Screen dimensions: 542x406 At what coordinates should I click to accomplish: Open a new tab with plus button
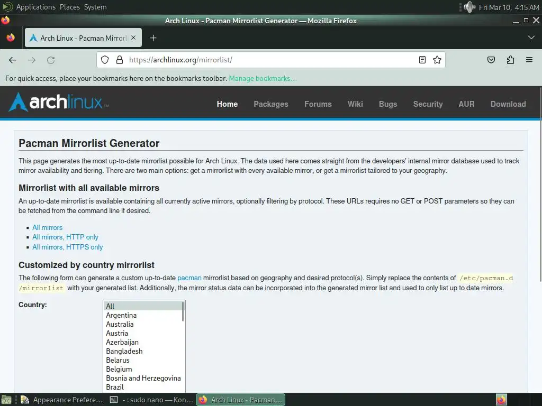(153, 38)
